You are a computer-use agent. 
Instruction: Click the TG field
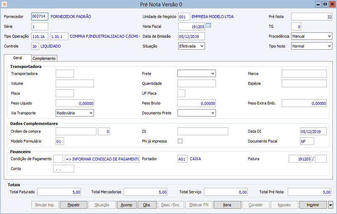click(296, 27)
